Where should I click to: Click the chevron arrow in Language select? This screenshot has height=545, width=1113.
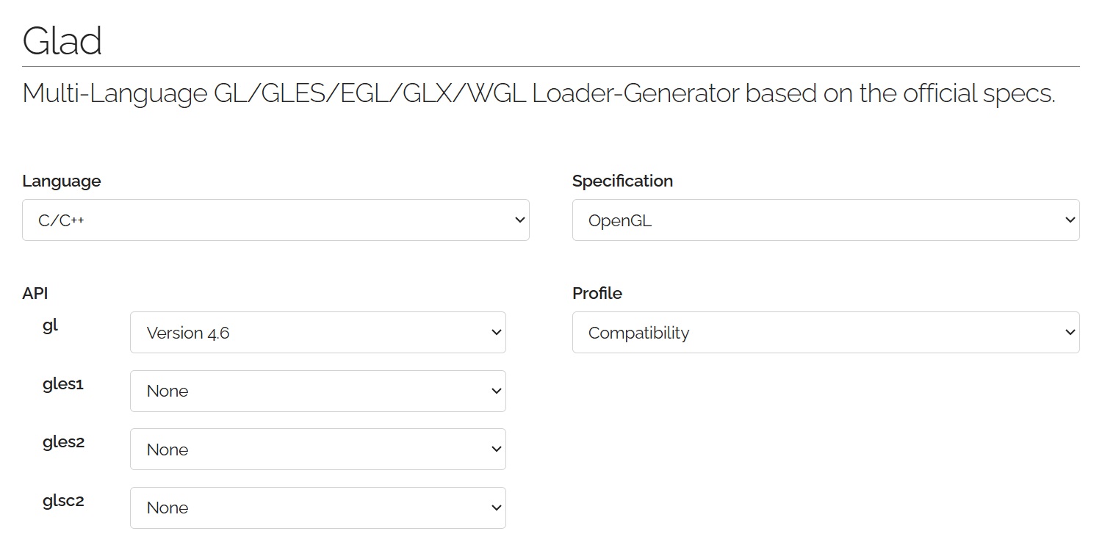coord(520,220)
